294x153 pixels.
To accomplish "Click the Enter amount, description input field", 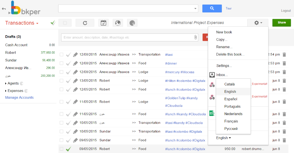I will pos(130,38).
